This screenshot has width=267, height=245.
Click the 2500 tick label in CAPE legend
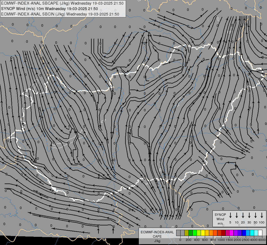[246, 240]
